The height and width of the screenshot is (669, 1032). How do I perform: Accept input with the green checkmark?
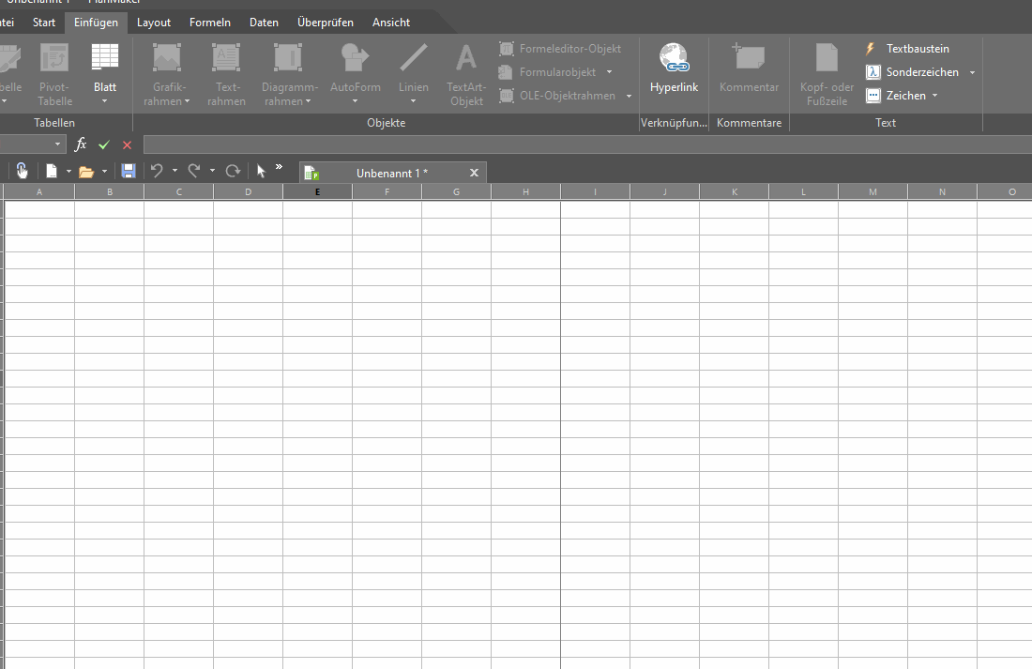point(104,144)
